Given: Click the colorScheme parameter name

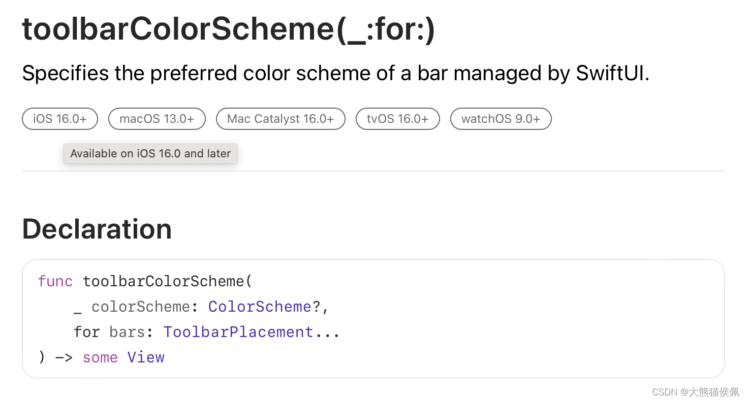Looking at the screenshot, I should pyautogui.click(x=141, y=307).
